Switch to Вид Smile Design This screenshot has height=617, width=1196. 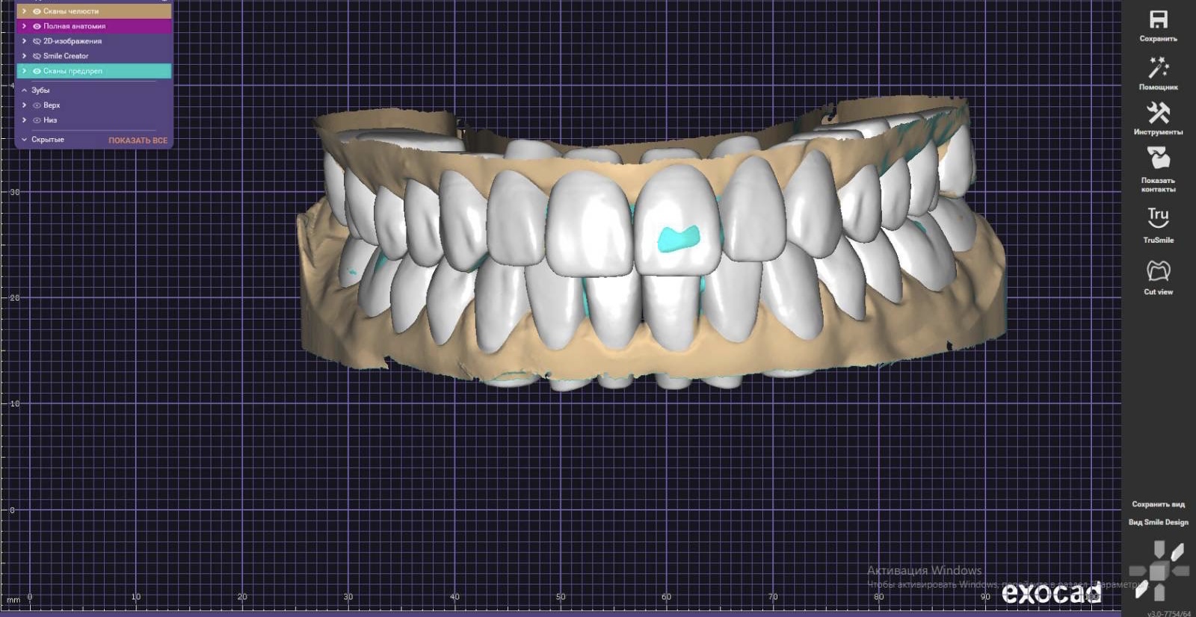click(x=1158, y=522)
